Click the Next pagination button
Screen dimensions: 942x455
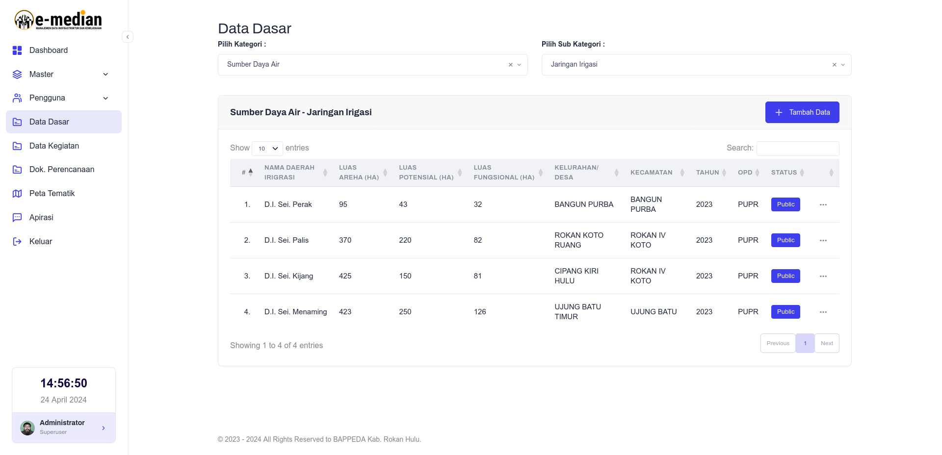[827, 343]
